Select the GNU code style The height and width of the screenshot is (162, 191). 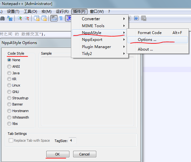[x=13, y=92]
